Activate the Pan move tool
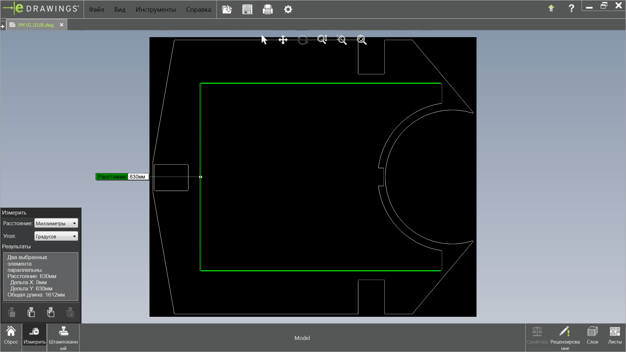This screenshot has width=626, height=352. pyautogui.click(x=283, y=40)
